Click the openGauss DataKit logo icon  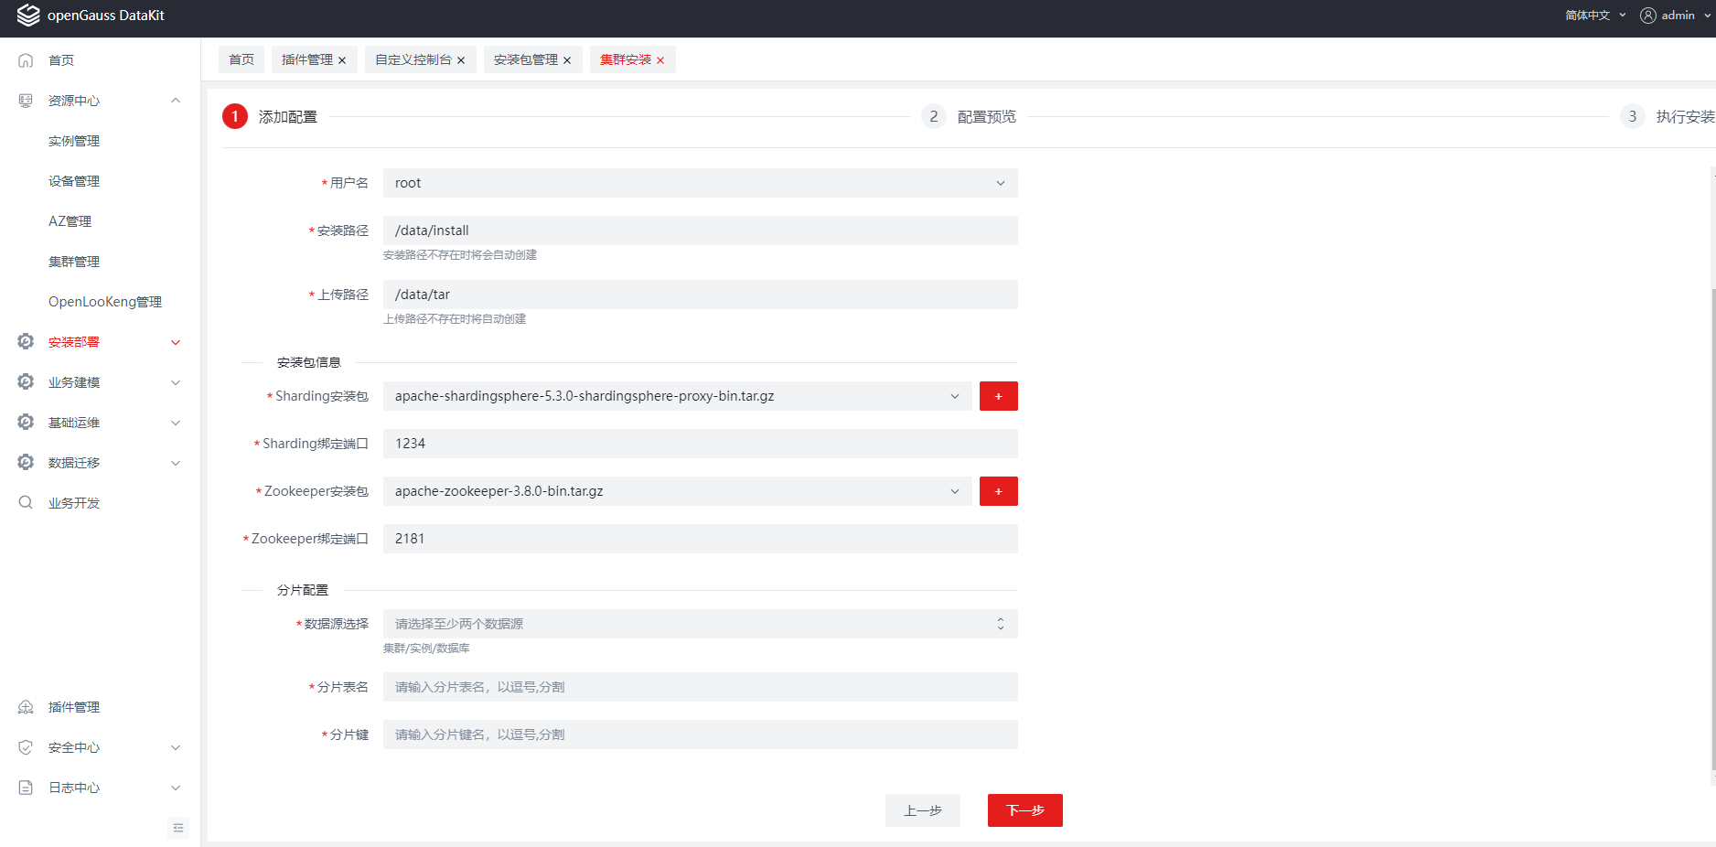click(28, 16)
